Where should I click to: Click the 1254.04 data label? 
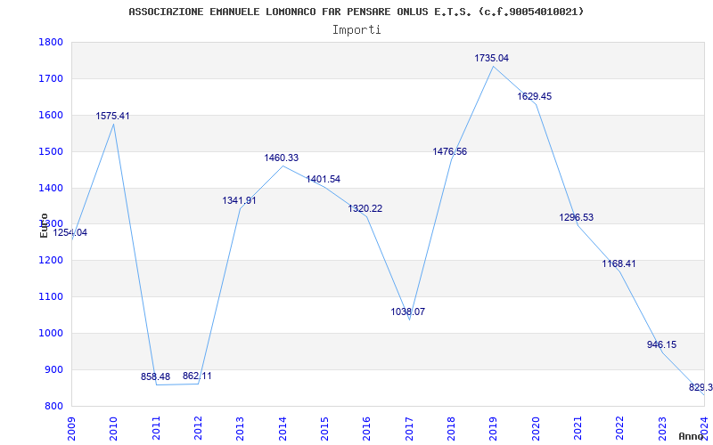[70, 233]
